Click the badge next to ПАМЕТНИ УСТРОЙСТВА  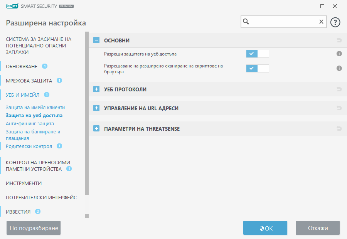pyautogui.click(x=69, y=168)
